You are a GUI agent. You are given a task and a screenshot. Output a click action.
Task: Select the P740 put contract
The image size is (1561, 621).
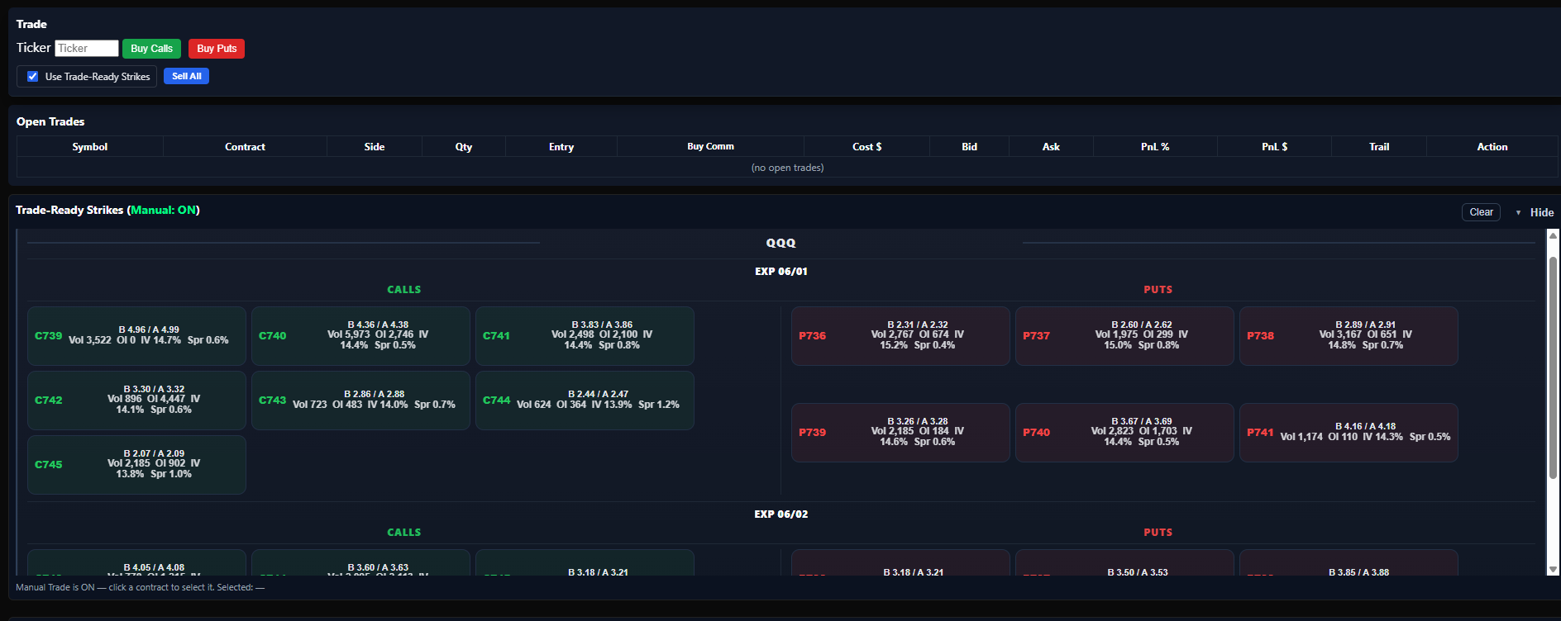pyautogui.click(x=1124, y=433)
